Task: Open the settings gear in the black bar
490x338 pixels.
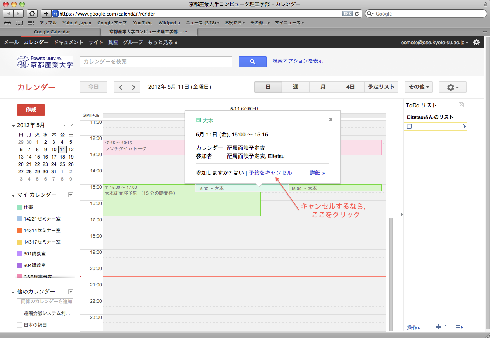Action: 476,42
